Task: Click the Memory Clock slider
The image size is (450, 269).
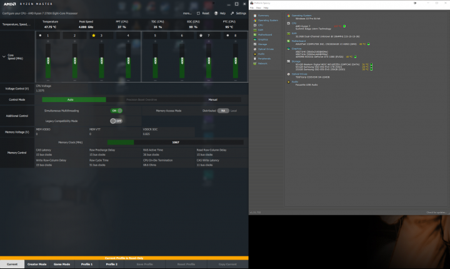Action: click(x=176, y=142)
